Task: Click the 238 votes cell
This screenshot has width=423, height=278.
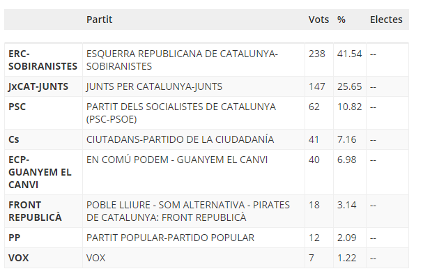Action: point(316,54)
